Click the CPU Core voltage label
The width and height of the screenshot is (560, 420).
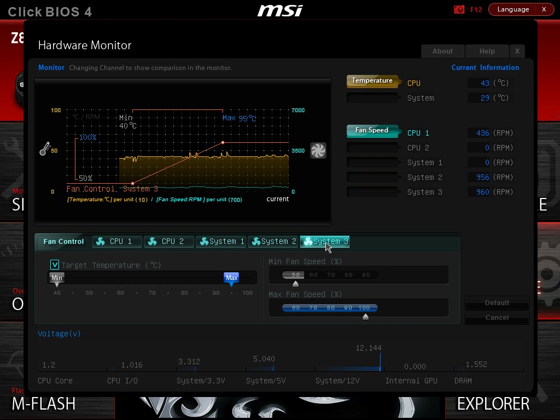point(55,381)
